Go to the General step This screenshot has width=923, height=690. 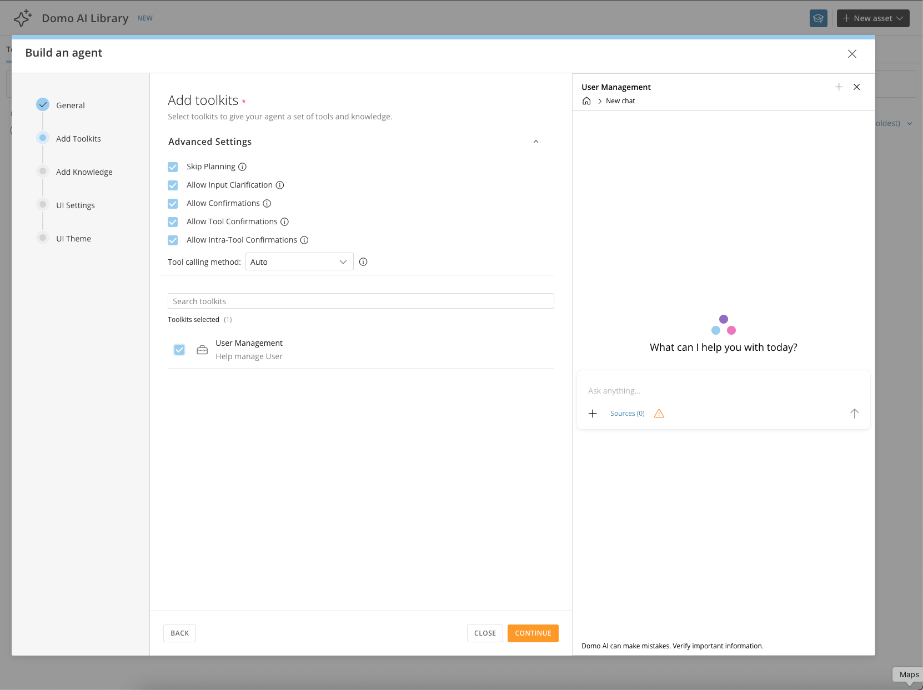(71, 105)
